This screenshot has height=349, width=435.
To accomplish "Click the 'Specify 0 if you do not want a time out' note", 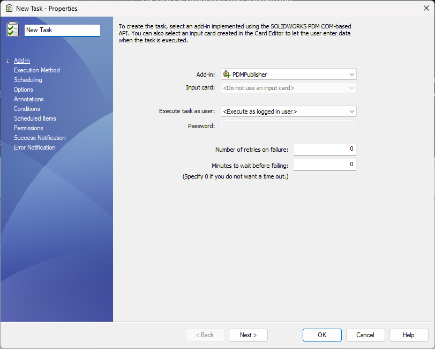I will (x=236, y=176).
